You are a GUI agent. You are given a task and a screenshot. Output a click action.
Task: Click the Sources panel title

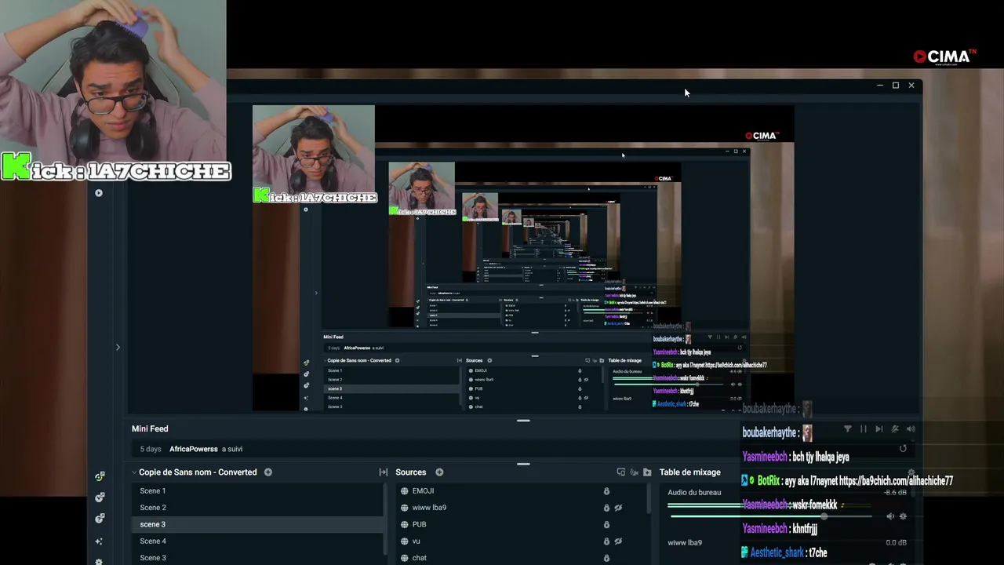tap(411, 472)
